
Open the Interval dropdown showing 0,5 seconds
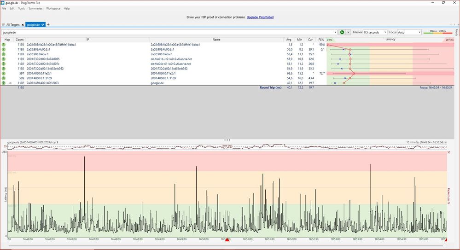coord(375,32)
